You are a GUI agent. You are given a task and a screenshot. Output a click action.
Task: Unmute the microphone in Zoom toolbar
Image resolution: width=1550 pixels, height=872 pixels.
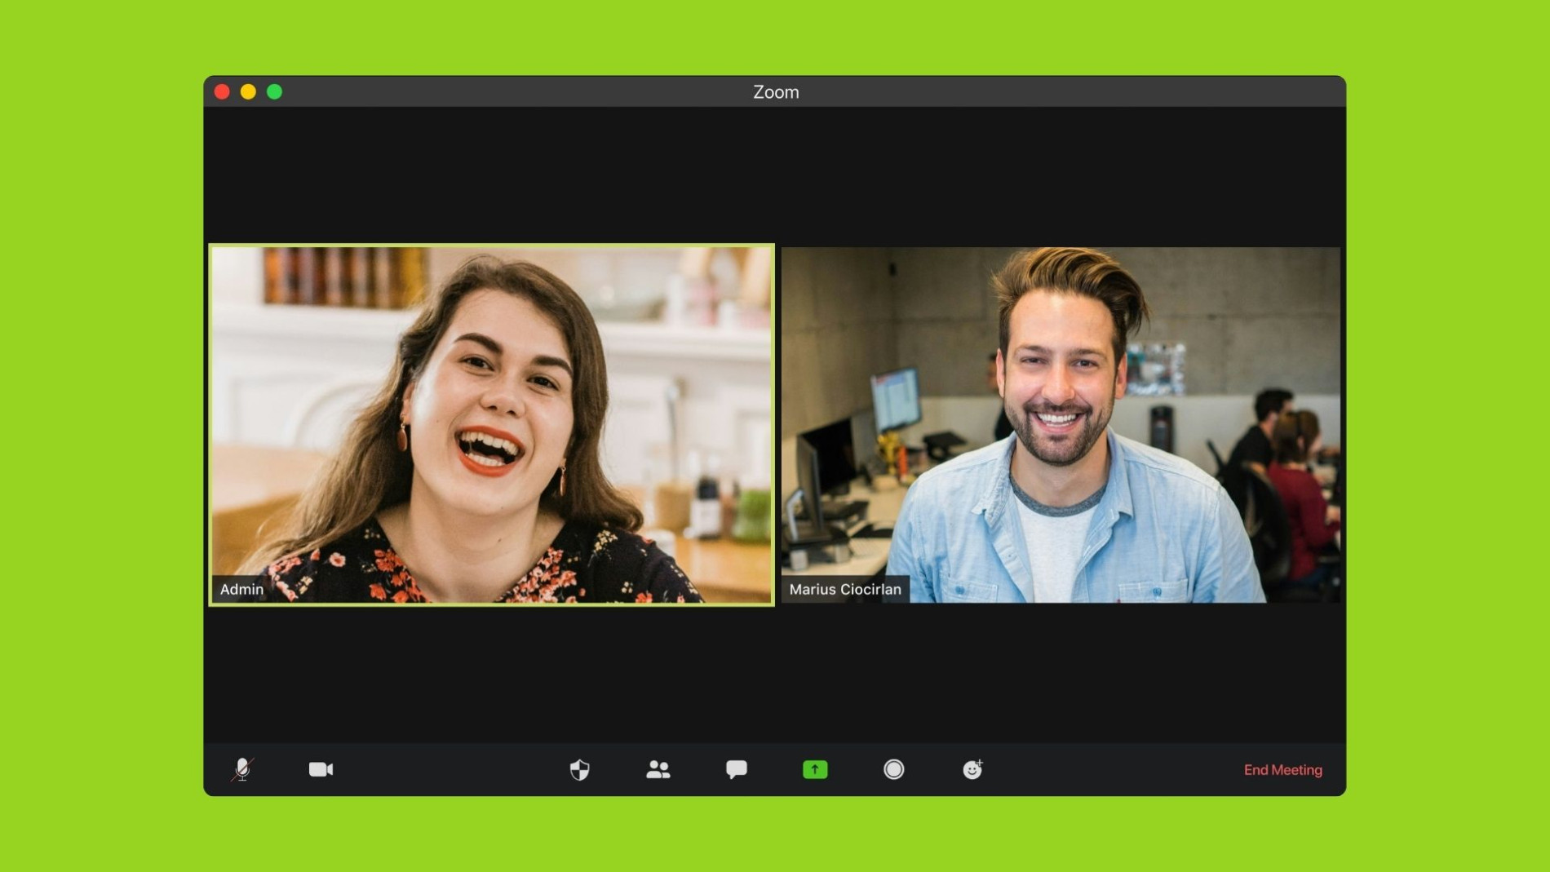(x=242, y=769)
